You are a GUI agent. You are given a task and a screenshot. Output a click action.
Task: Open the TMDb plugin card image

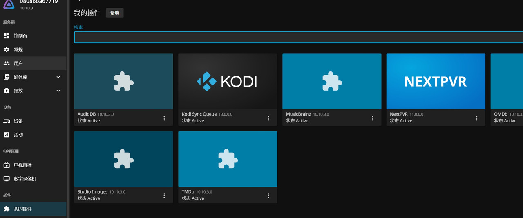(228, 159)
